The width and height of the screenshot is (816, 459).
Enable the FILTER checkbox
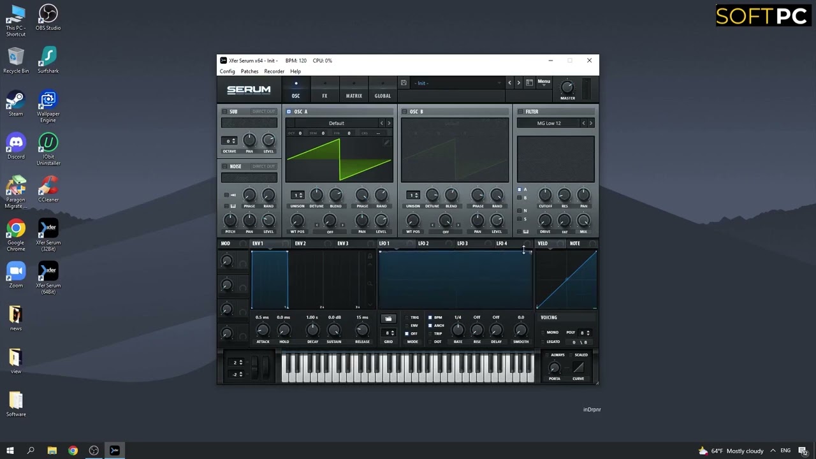pos(520,112)
